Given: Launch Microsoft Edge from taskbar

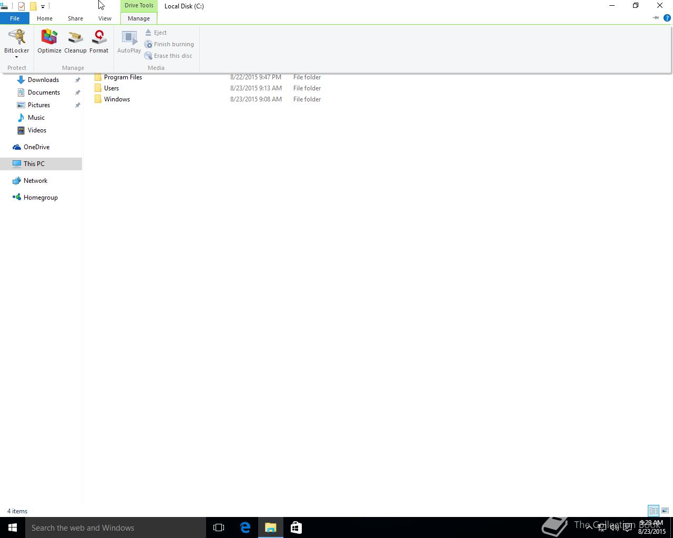Looking at the screenshot, I should pyautogui.click(x=245, y=527).
